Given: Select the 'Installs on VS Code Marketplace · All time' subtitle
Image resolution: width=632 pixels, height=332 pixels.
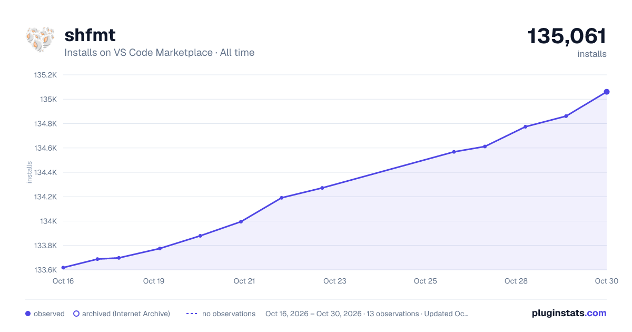Looking at the screenshot, I should [159, 53].
